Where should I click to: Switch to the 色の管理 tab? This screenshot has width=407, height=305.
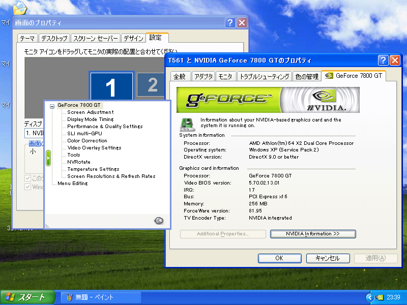[307, 77]
